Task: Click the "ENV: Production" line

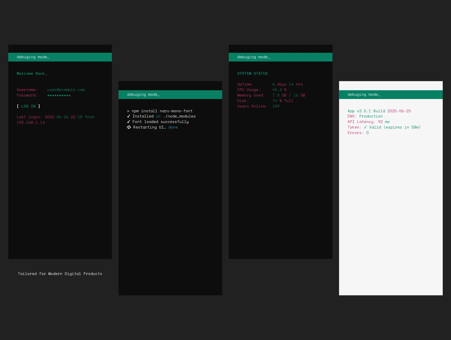Action: click(x=365, y=116)
